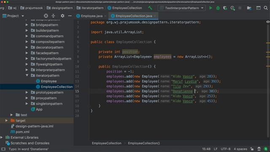Expand the facadepattern folder
The width and height of the screenshot is (270, 152).
tap(27, 53)
